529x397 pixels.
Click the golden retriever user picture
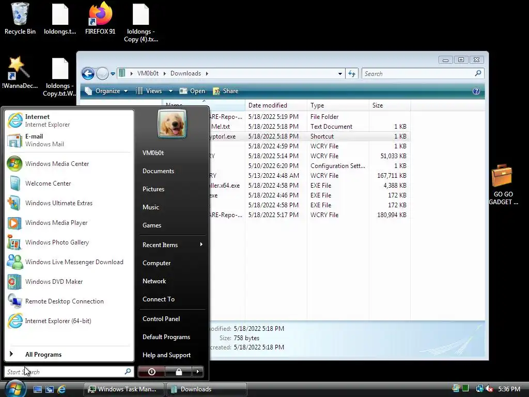(172, 124)
